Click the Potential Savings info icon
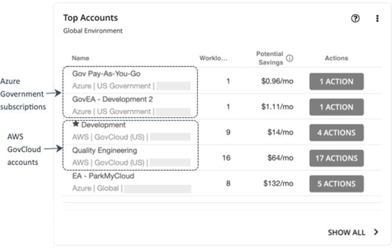Viewport: 392px width, 248px height. click(290, 58)
